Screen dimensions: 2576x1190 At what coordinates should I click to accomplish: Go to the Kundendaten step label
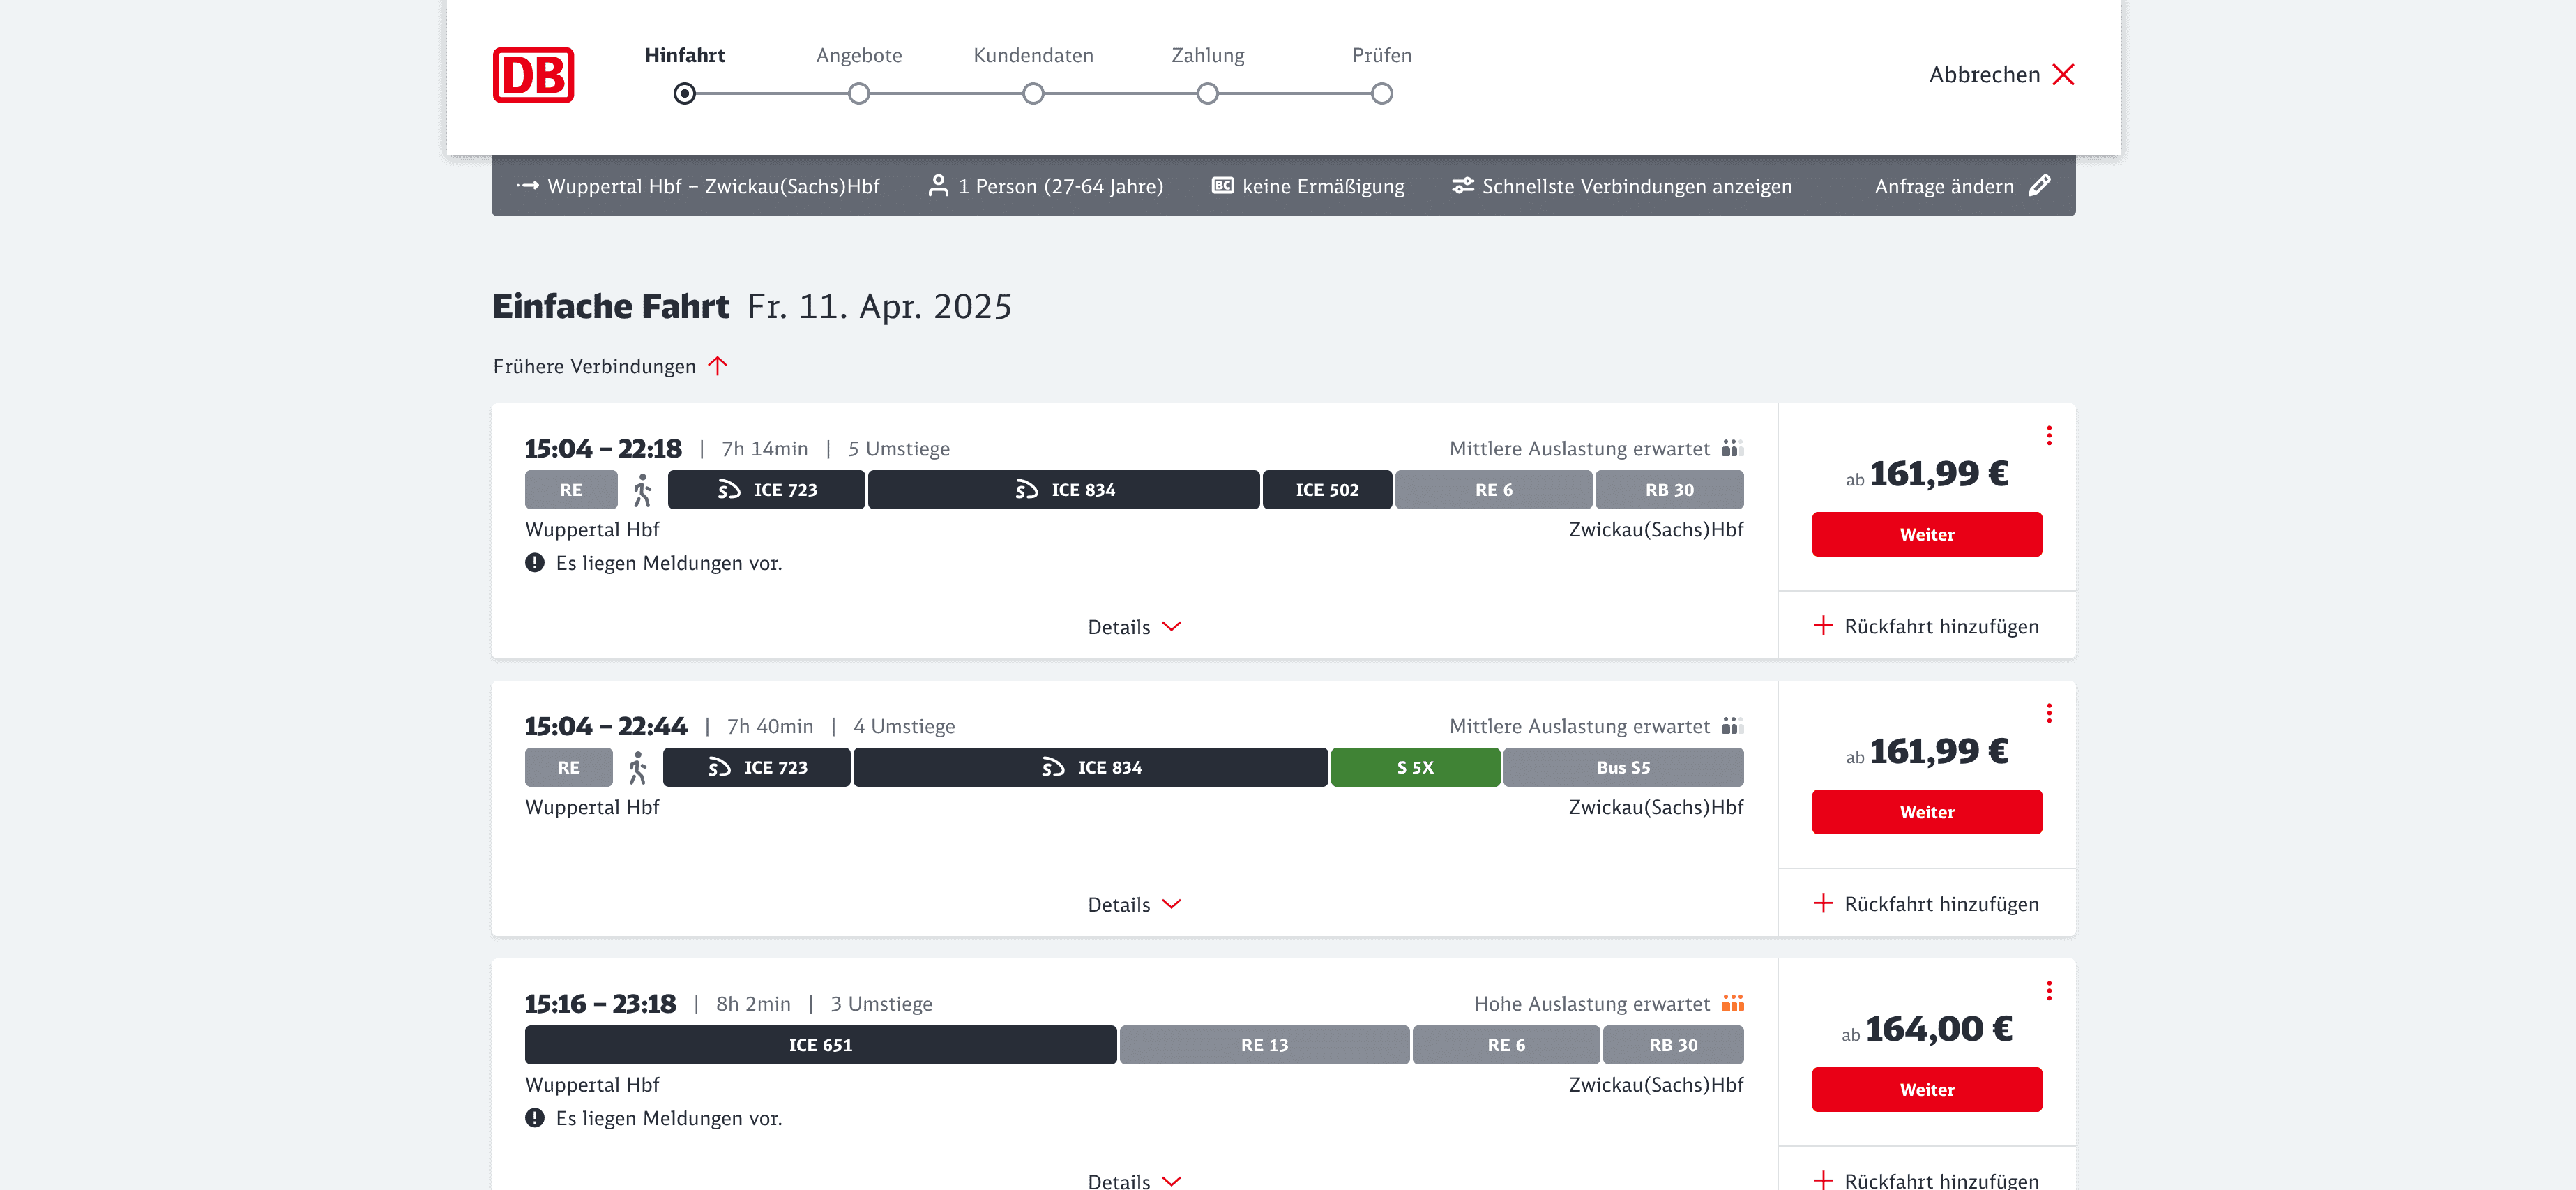coord(1033,55)
